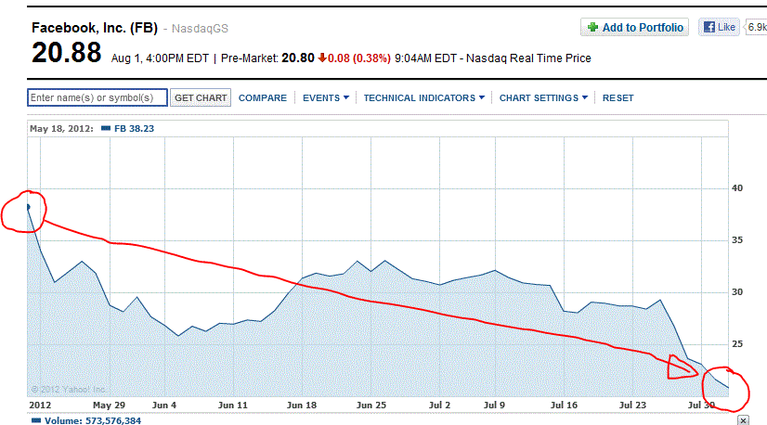This screenshot has width=767, height=425.
Task: Click the Jul 23 axis date label
Action: tap(632, 405)
